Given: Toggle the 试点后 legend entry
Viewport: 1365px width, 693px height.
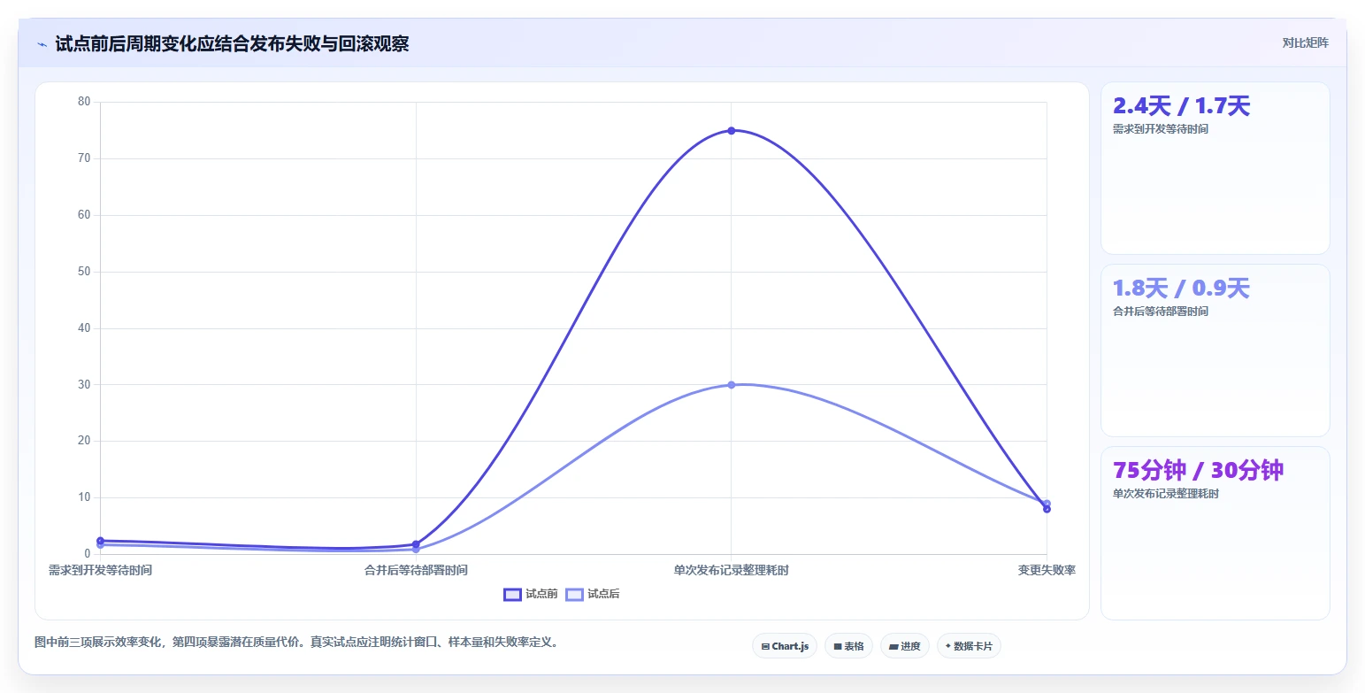Looking at the screenshot, I should [593, 594].
